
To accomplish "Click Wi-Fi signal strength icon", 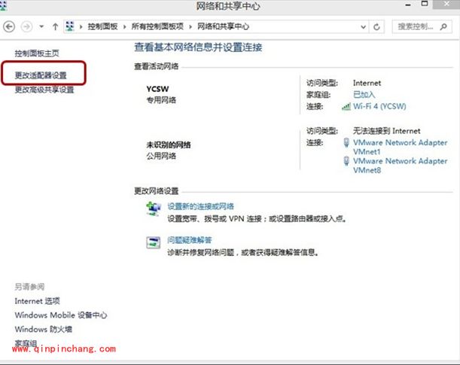I will click(346, 107).
